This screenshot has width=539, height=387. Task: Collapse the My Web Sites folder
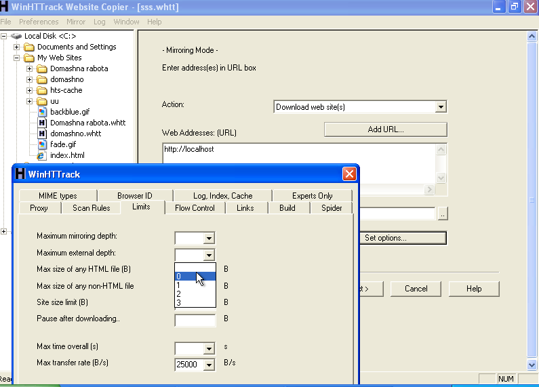tap(17, 58)
